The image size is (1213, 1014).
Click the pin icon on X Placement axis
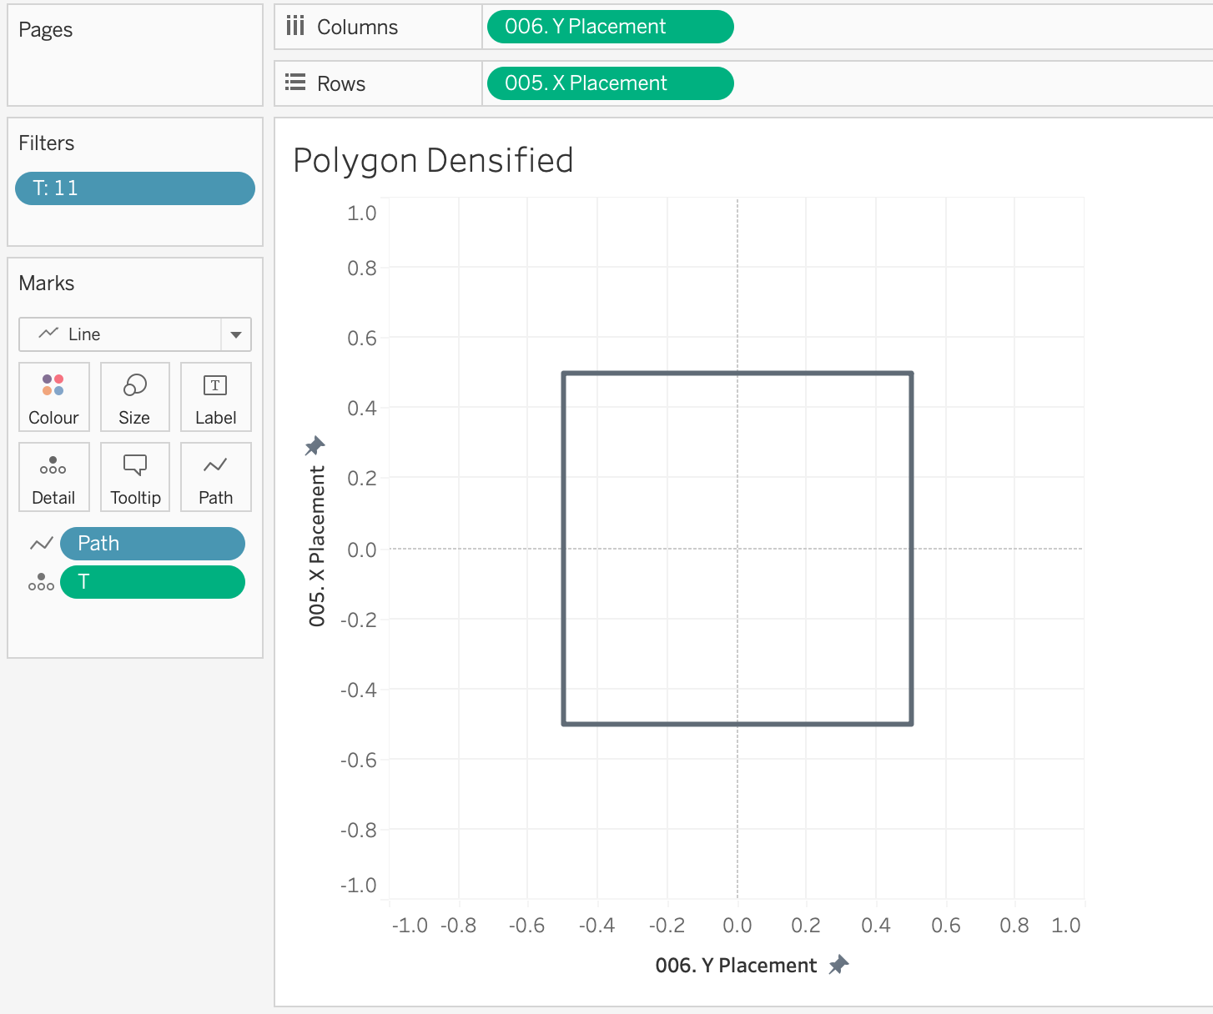315,446
